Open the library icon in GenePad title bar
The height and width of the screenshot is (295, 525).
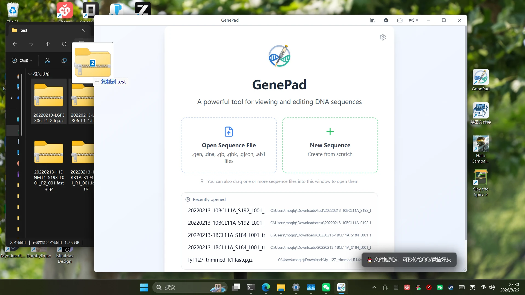372,20
